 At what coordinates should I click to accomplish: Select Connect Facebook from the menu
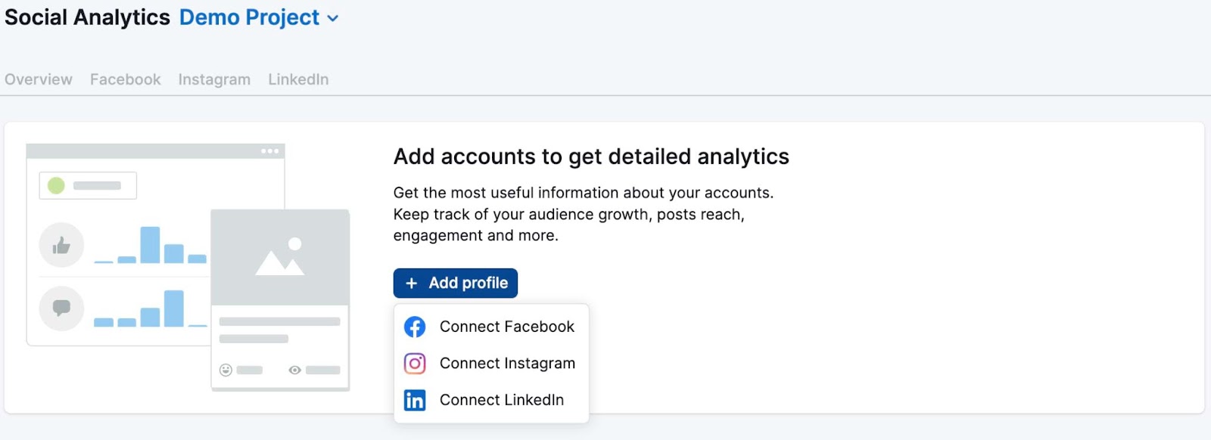tap(507, 327)
